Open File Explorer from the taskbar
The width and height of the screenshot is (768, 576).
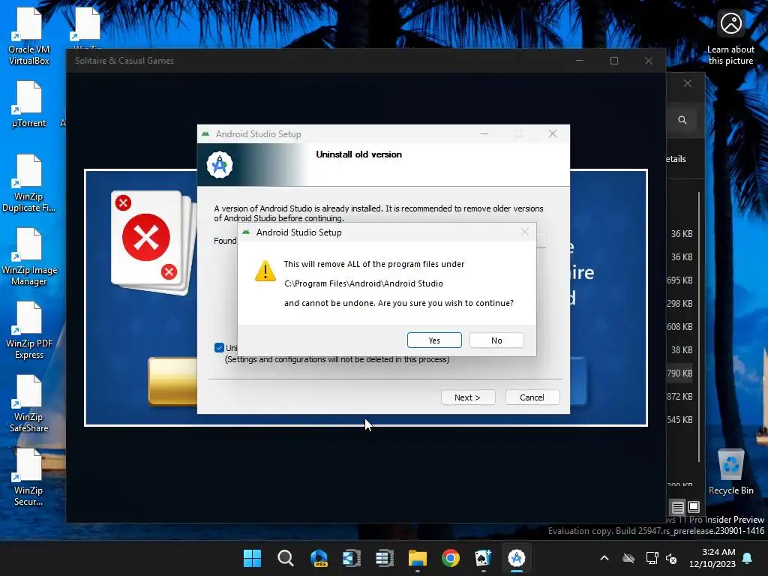pyautogui.click(x=417, y=558)
